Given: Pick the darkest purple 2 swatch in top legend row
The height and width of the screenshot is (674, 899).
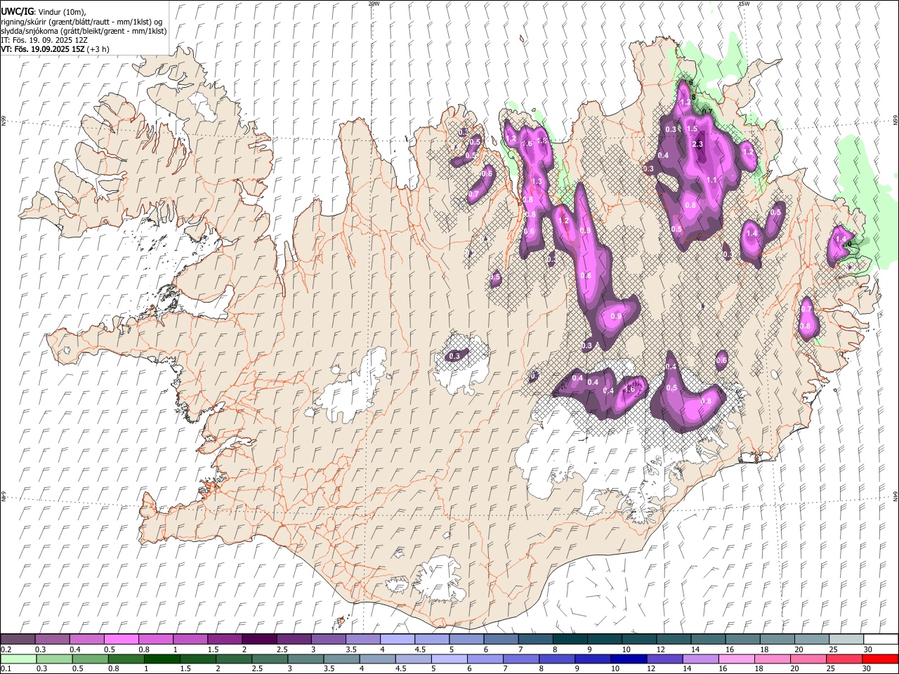Looking at the screenshot, I should pos(259,639).
